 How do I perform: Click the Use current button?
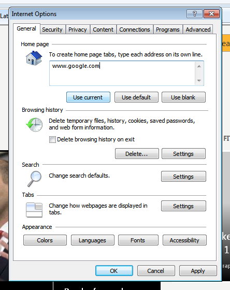tap(88, 97)
